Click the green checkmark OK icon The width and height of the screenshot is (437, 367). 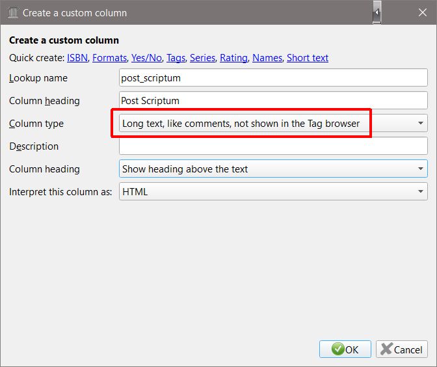coord(338,349)
